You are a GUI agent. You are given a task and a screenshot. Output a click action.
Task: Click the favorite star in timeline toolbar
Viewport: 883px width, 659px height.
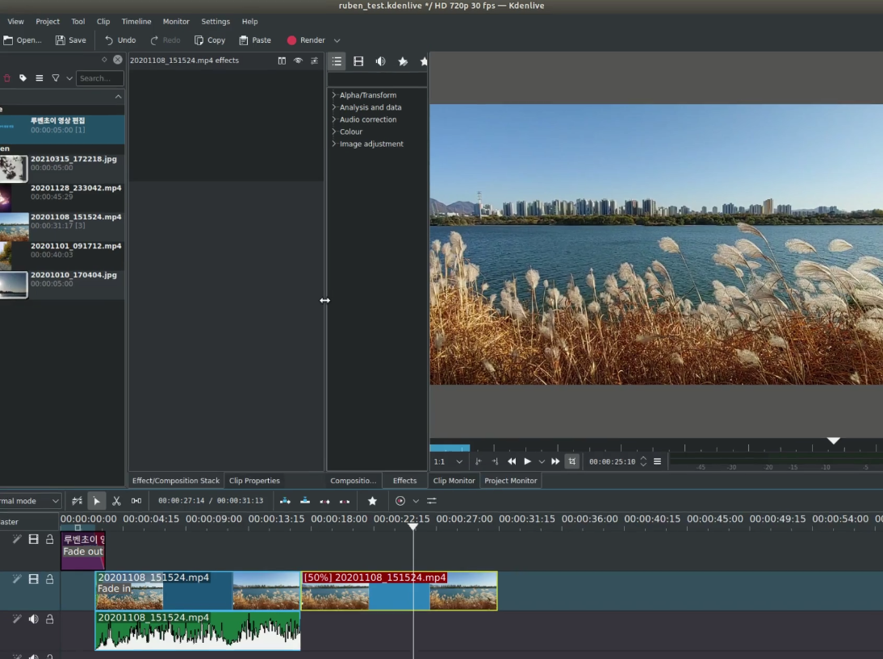(372, 501)
